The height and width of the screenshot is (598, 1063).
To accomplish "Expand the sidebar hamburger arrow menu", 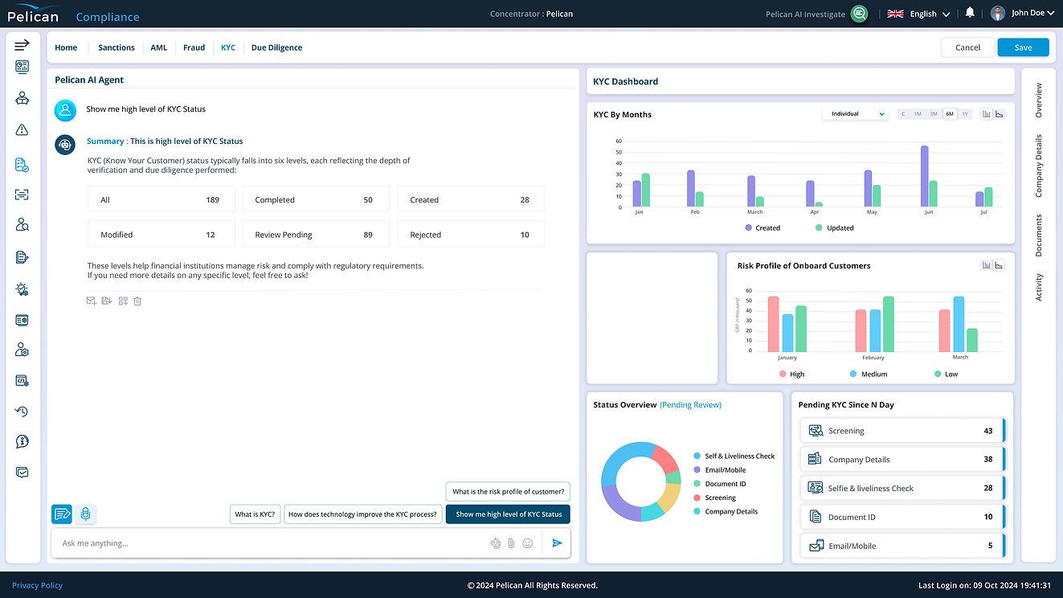I will pyautogui.click(x=22, y=45).
